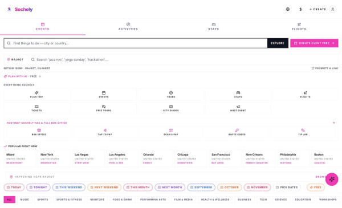
Task: Select the Performing Arts category
Action: [x=153, y=199]
